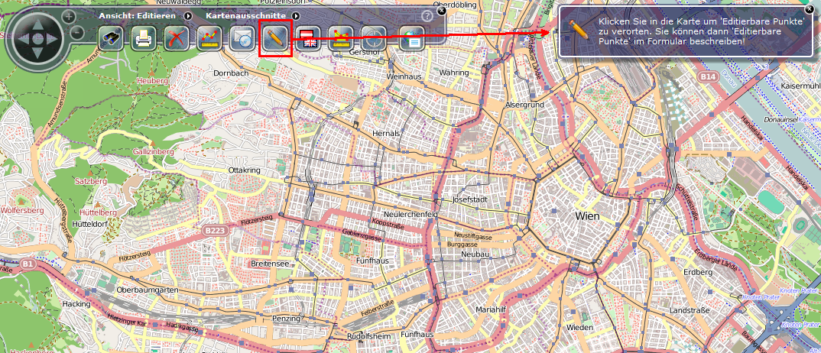
Task: Click the 'Rudolfsheim' map label
Action: [x=369, y=336]
